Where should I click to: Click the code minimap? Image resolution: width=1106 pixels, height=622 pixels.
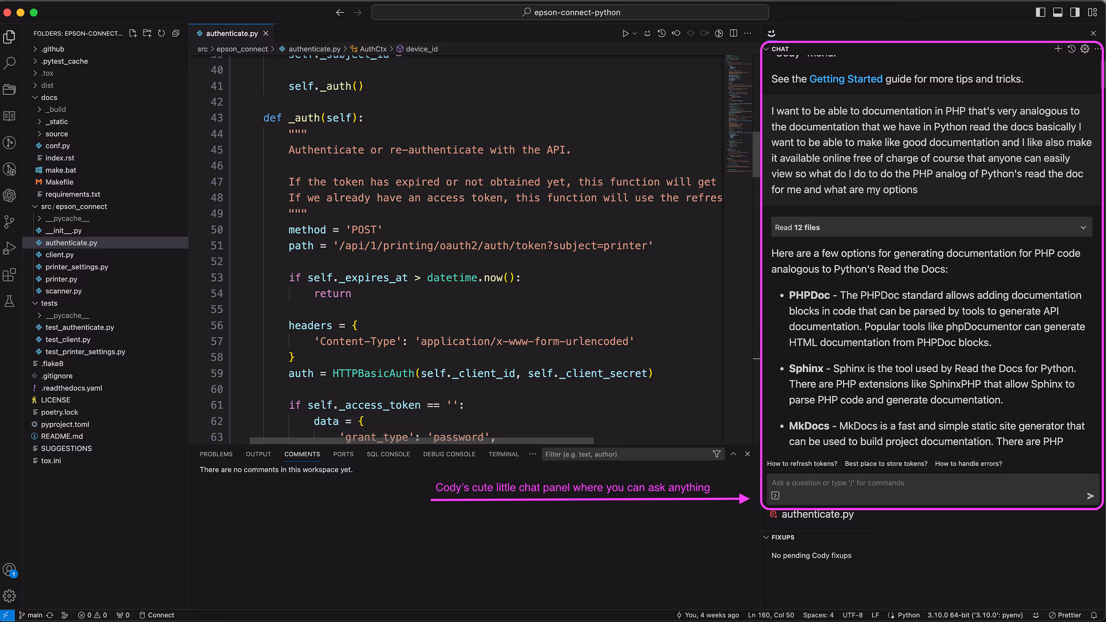(x=738, y=114)
